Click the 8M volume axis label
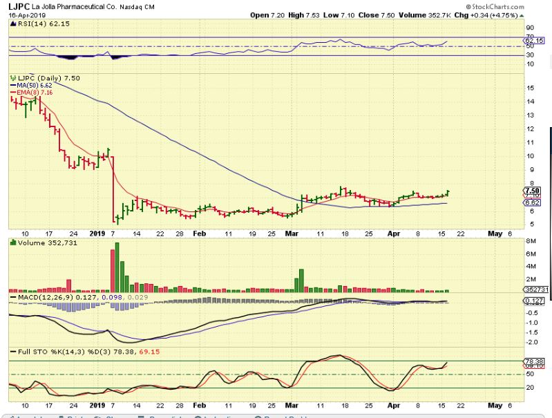This screenshot has height=418, width=552. [531, 241]
